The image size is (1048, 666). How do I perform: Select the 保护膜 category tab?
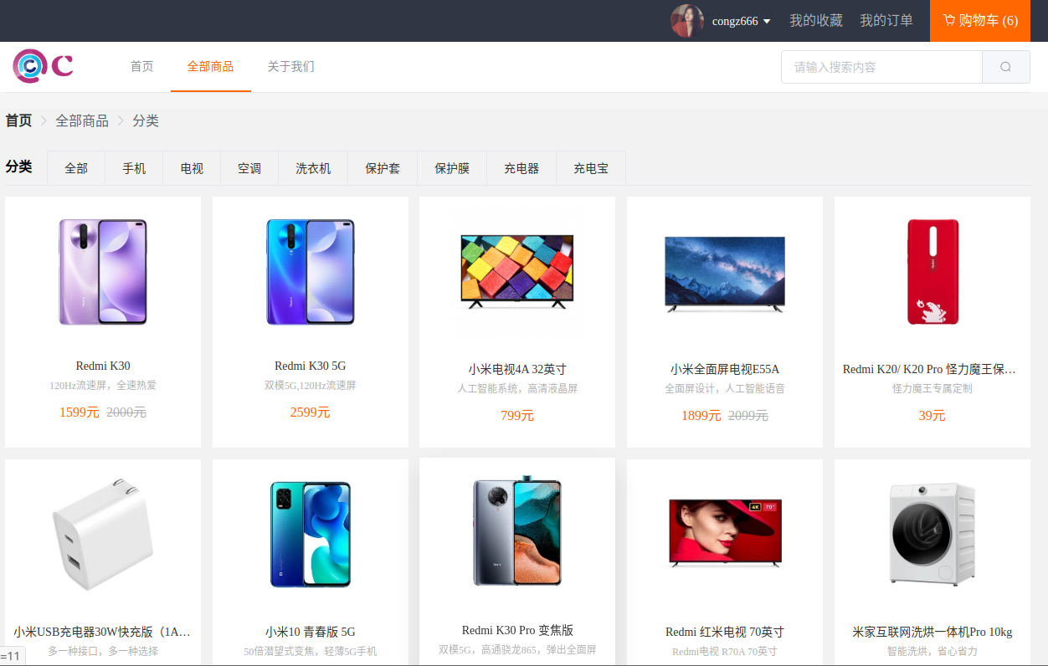(452, 168)
